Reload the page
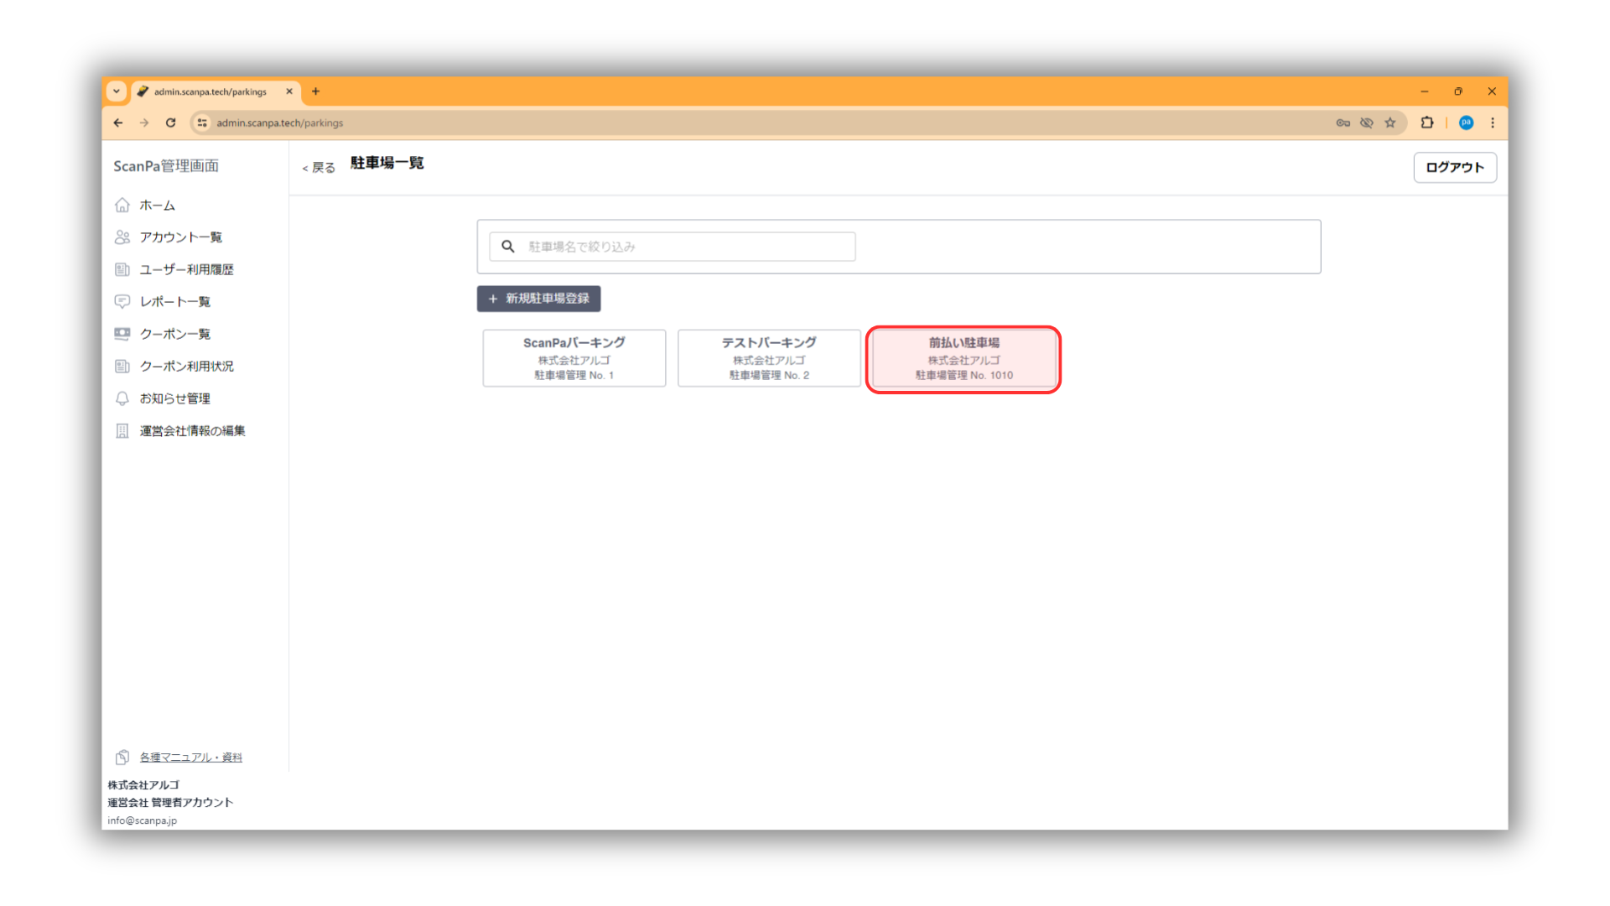 [x=171, y=122]
